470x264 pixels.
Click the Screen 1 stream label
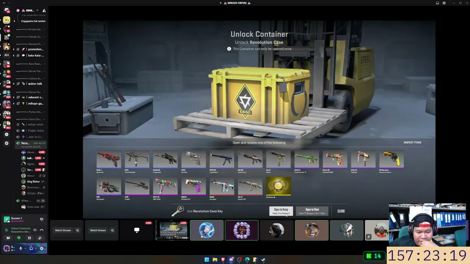tap(16, 219)
